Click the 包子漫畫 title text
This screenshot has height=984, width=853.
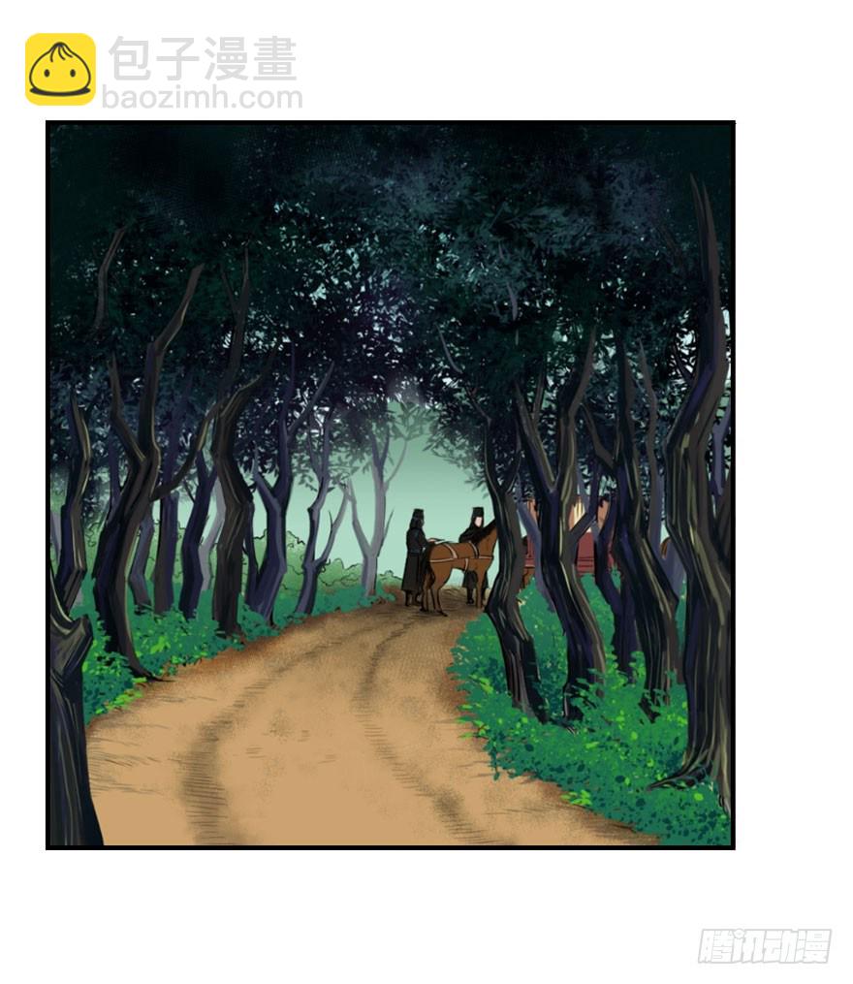tap(203, 58)
